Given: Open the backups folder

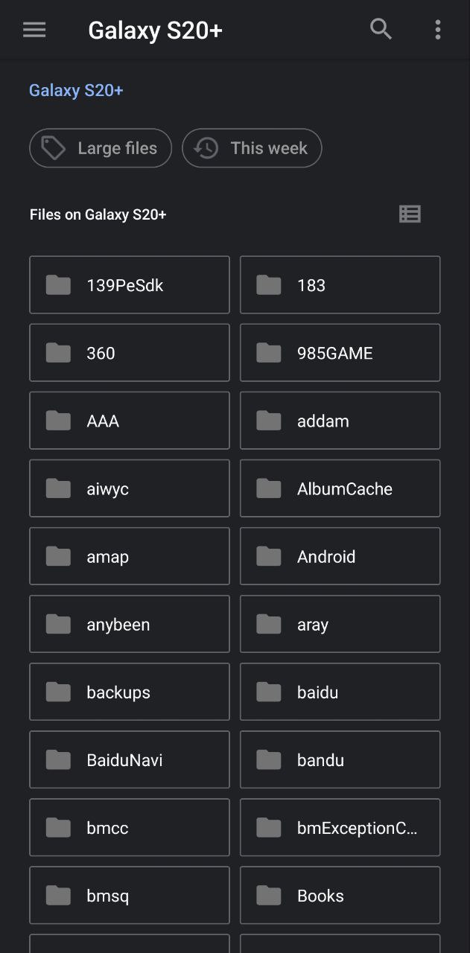Looking at the screenshot, I should coord(130,692).
